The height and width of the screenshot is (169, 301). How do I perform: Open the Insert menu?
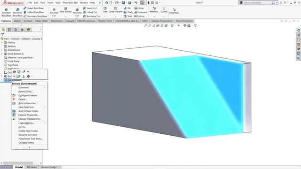tap(50, 3)
